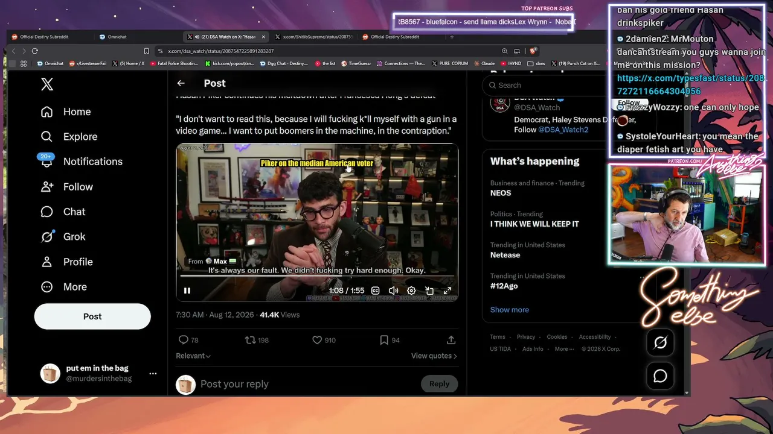Open Profile in the X sidebar
Image resolution: width=773 pixels, height=434 pixels.
66,262
